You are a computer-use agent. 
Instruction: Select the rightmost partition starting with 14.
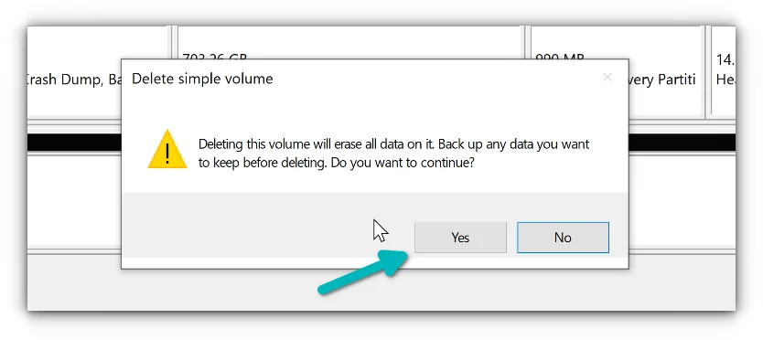tap(724, 71)
